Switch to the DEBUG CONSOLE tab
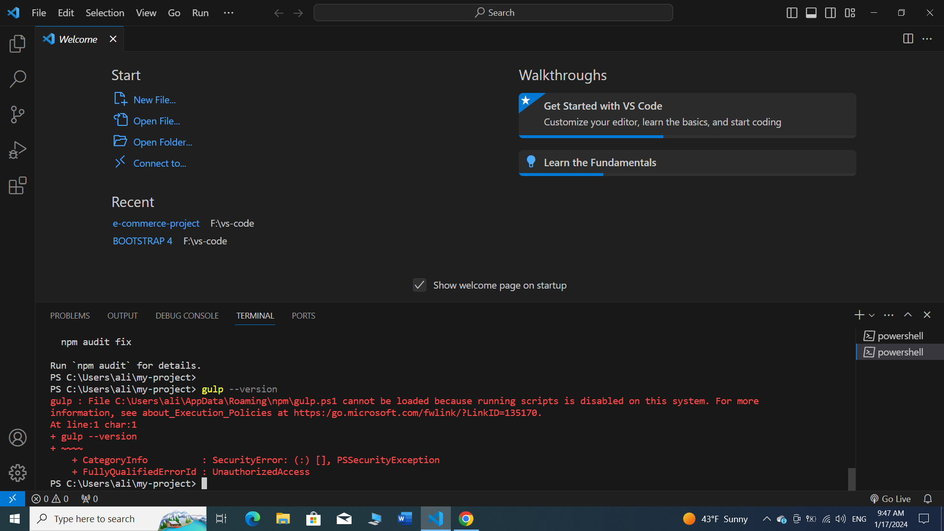The height and width of the screenshot is (531, 944). [x=187, y=316]
